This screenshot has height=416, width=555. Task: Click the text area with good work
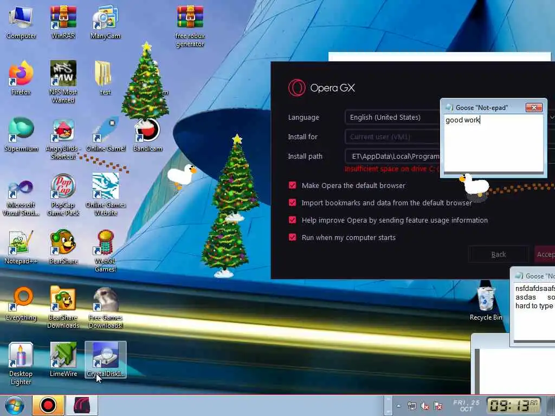pyautogui.click(x=493, y=143)
